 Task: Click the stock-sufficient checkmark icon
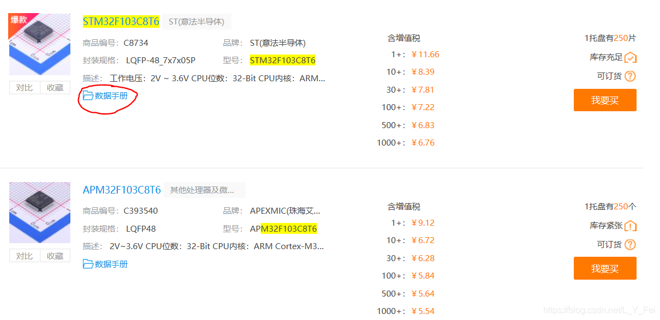(631, 57)
